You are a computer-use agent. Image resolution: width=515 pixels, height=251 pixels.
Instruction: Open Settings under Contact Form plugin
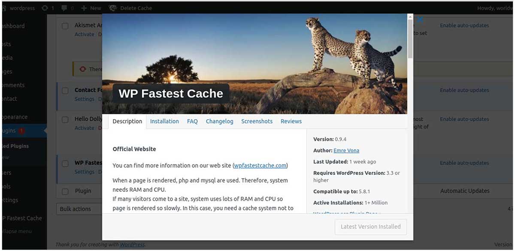point(84,99)
